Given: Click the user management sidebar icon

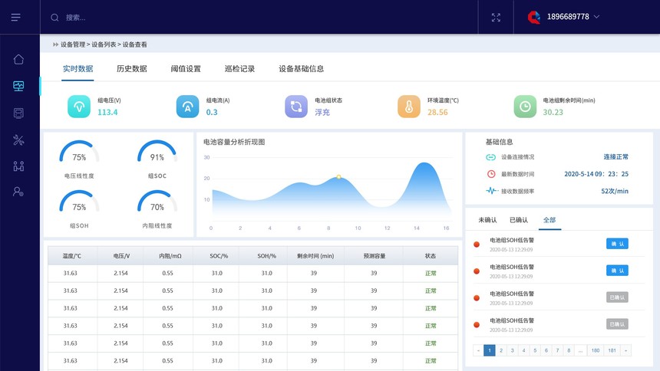Looking at the screenshot, I should [18, 192].
